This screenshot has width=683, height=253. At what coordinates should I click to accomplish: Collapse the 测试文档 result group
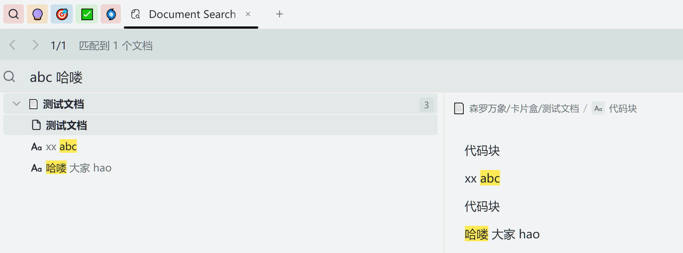click(17, 104)
